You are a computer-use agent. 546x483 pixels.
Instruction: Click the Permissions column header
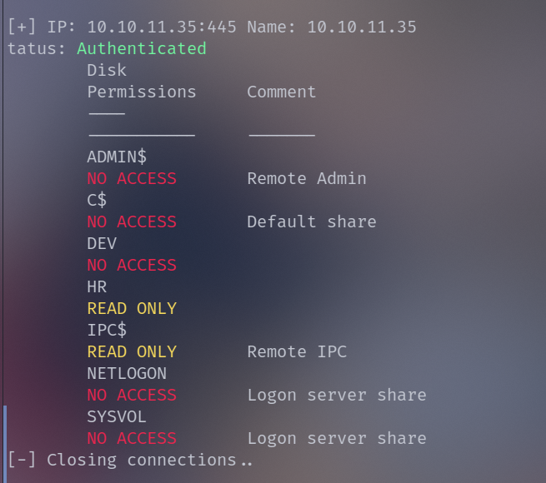pyautogui.click(x=142, y=92)
